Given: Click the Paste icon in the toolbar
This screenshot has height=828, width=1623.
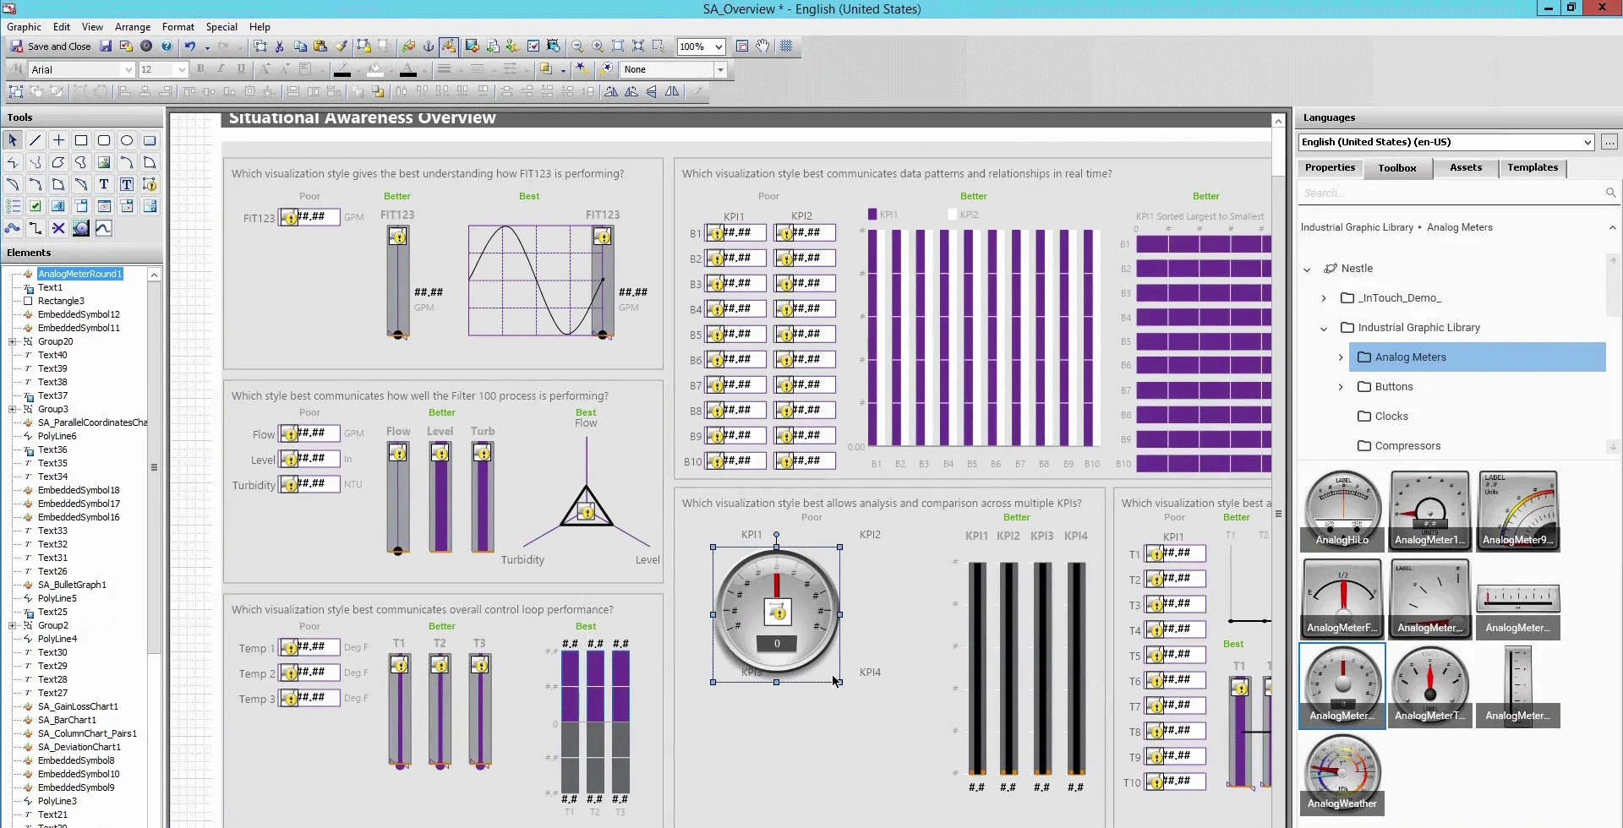Looking at the screenshot, I should [x=320, y=46].
